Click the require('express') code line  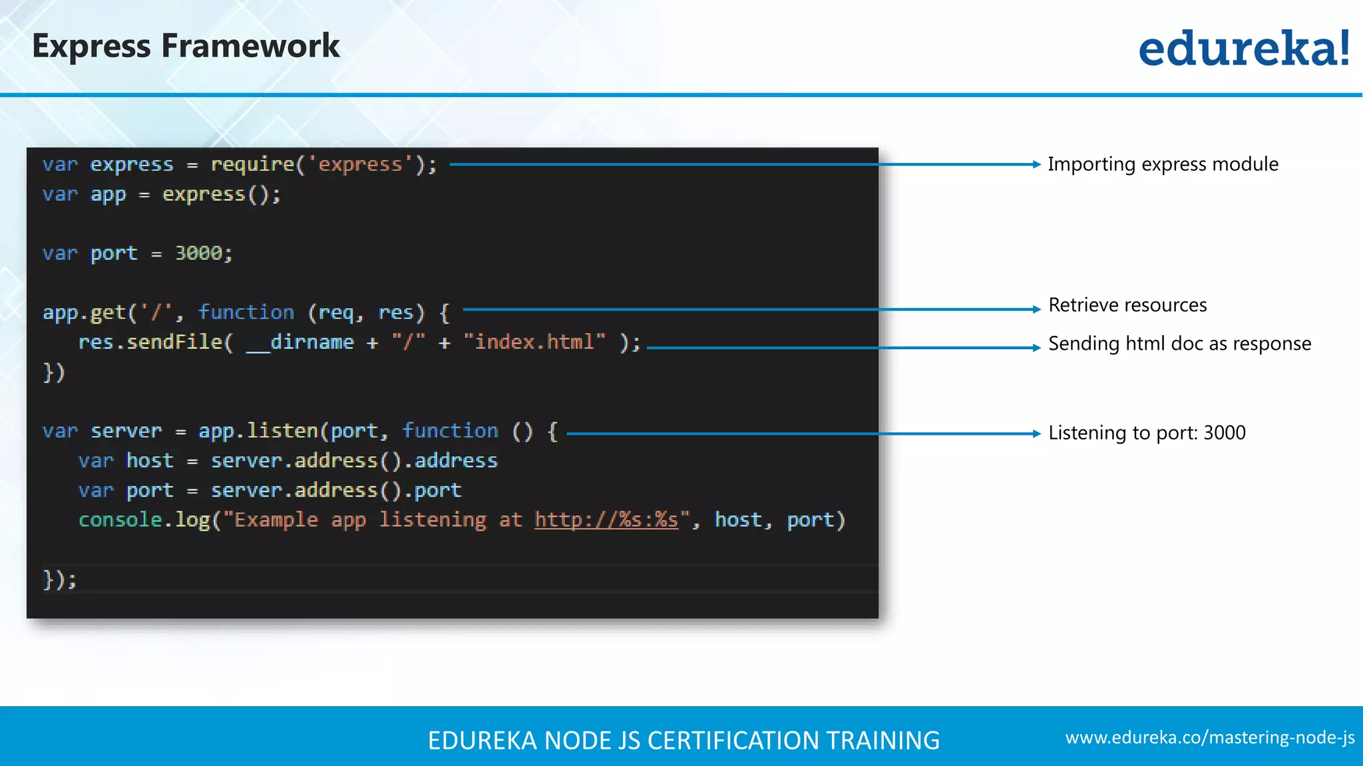click(x=240, y=164)
